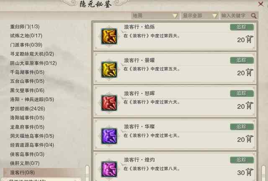Click the magenta 浪客行·煌灼 achievement icon
Image resolution: width=268 pixels, height=181 pixels.
click(109, 169)
